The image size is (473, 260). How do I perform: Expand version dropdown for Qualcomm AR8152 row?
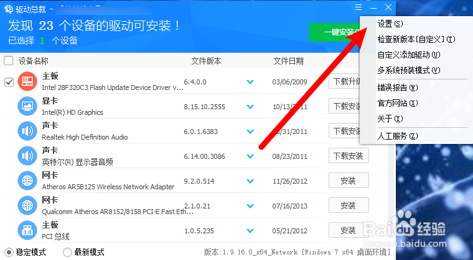coord(250,206)
